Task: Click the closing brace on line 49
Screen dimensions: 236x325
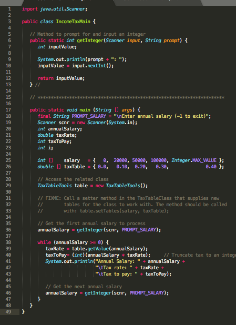Action: (23, 312)
